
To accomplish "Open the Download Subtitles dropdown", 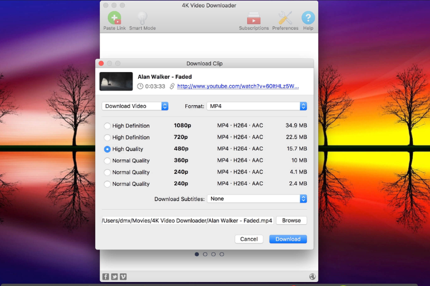I will (257, 198).
